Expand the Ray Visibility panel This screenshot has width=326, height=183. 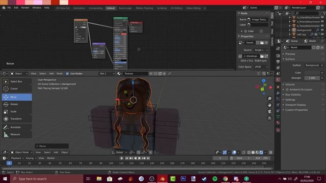tap(293, 95)
